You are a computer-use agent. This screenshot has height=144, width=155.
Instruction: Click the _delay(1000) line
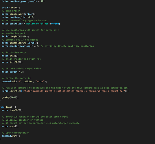[x=10, y=97]
